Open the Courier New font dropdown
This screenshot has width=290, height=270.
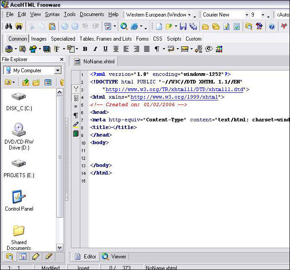247,15
